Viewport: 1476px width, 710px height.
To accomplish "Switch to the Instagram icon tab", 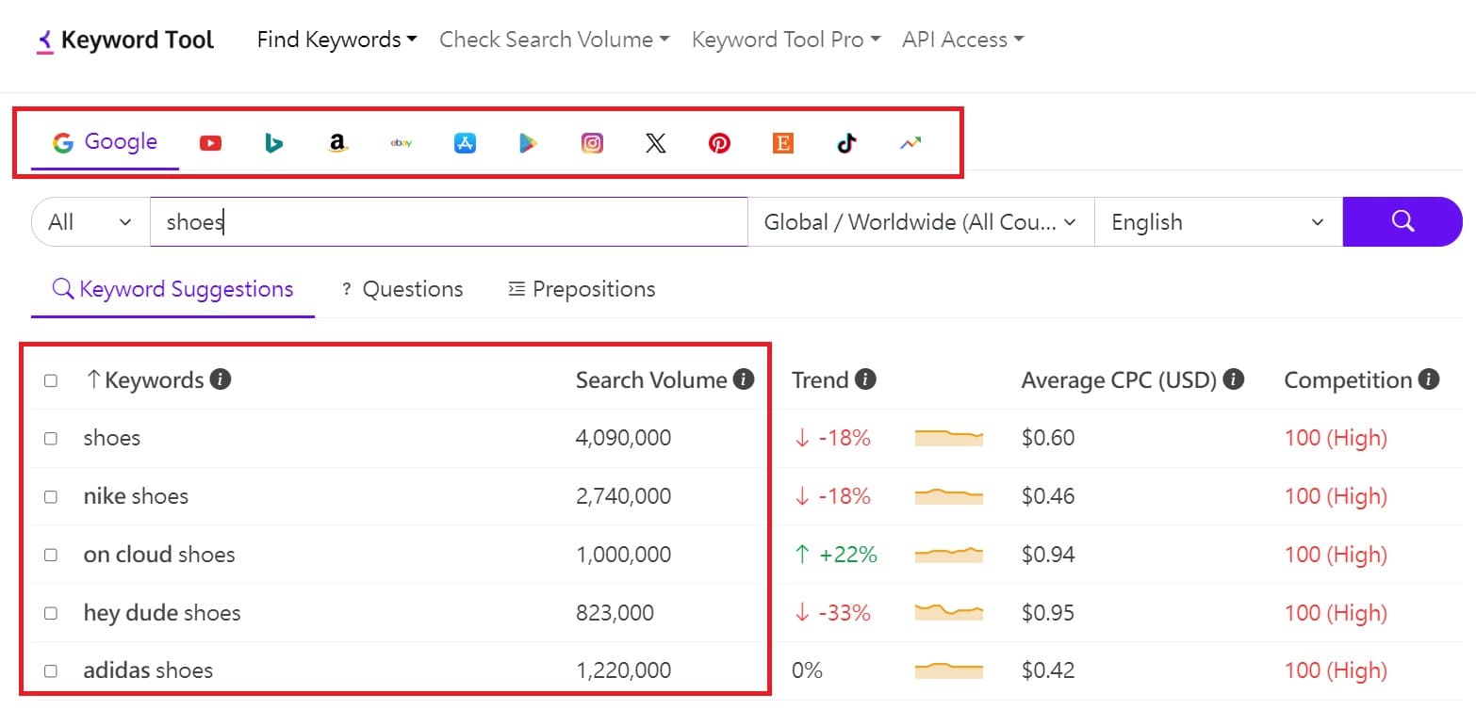I will 592,143.
